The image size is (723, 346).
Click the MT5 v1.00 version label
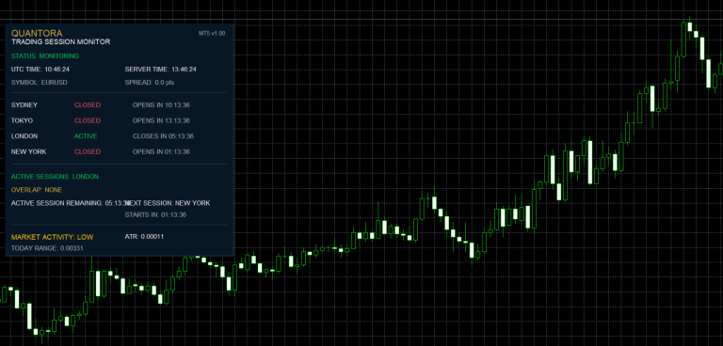(212, 34)
